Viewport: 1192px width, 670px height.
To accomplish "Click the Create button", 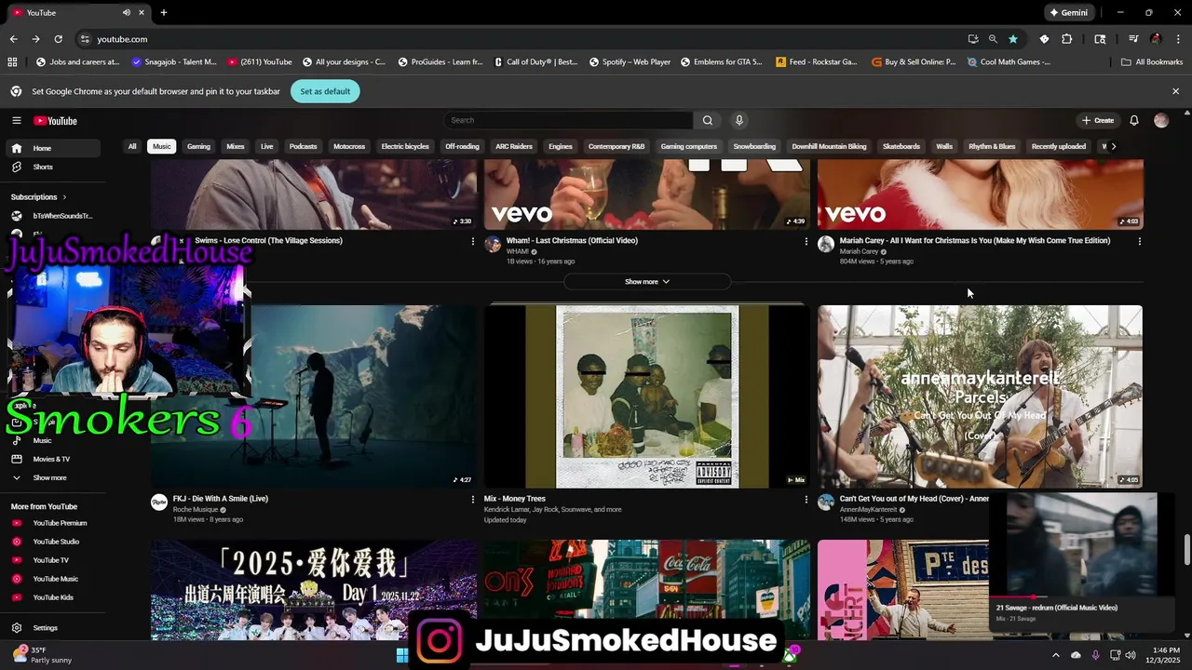I will 1098,120.
